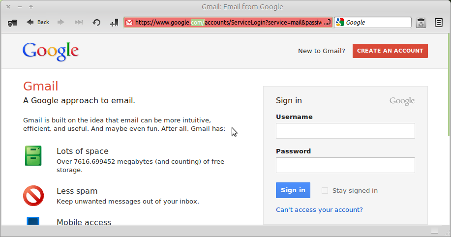Click the Google logo in page header
Viewport: 451px width, 237px height.
(x=51, y=52)
